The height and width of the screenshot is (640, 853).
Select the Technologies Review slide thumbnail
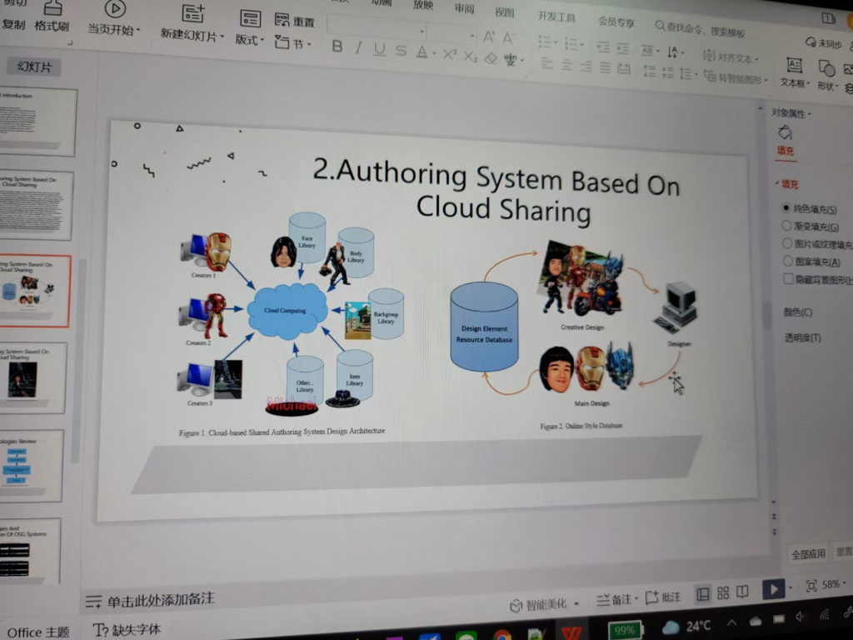(32, 467)
